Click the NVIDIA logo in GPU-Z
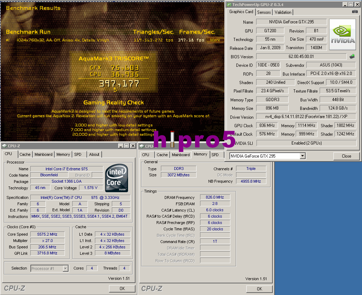 click(x=343, y=35)
